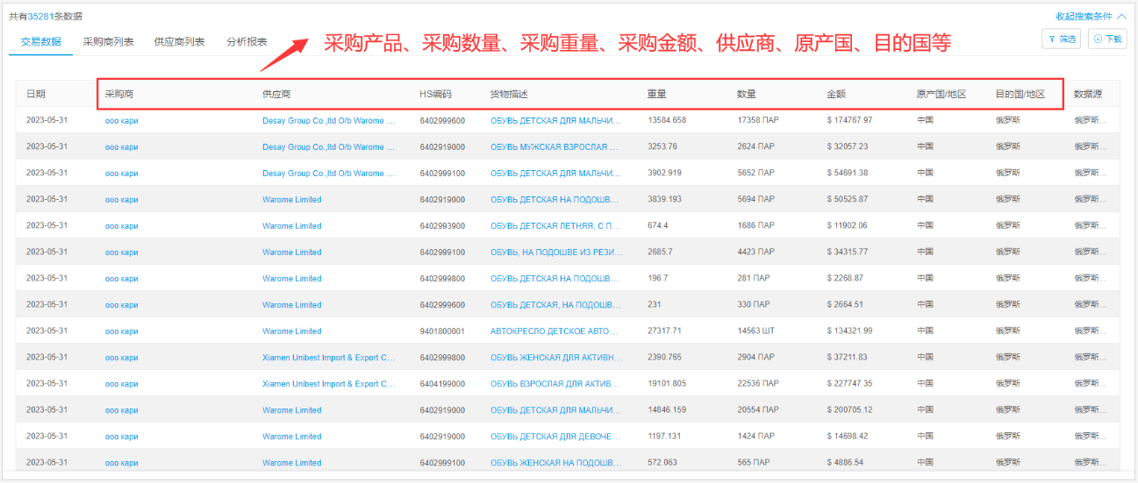Open ОБУВЬ, НА ПОДОШВЕ ИЗ РЕЗИ description link
The width and height of the screenshot is (1138, 483).
tap(556, 252)
